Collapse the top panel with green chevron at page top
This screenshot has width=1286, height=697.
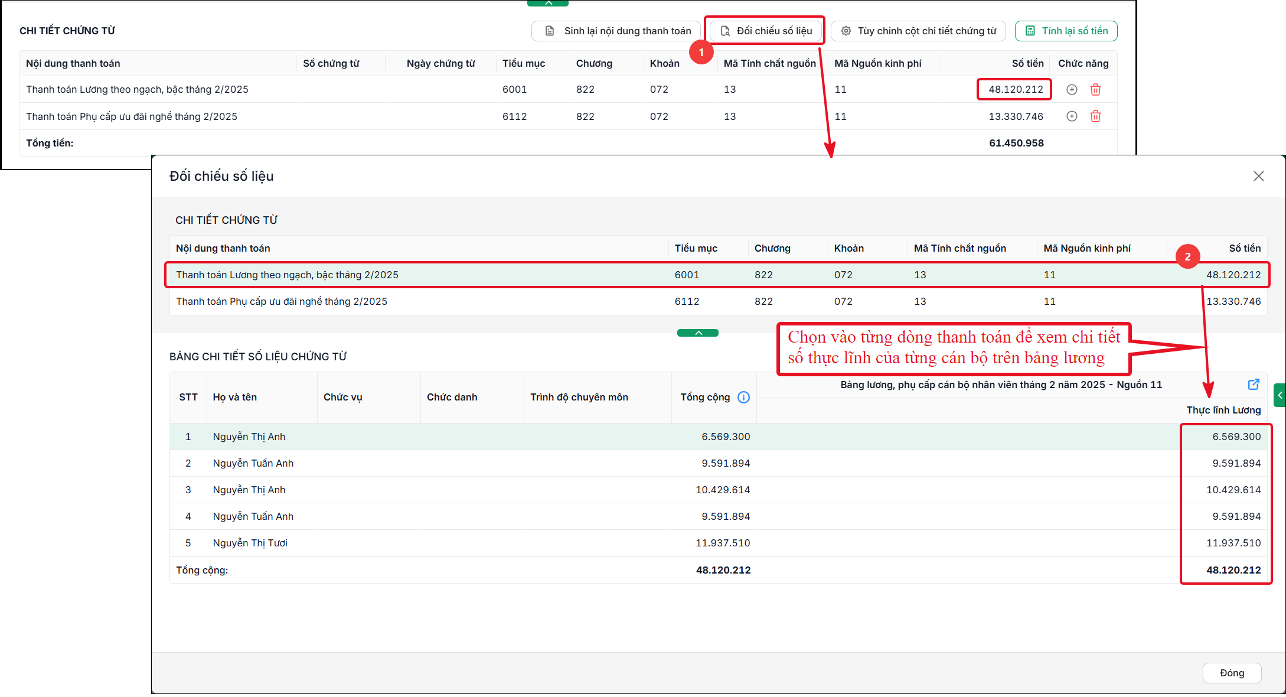coord(548,3)
